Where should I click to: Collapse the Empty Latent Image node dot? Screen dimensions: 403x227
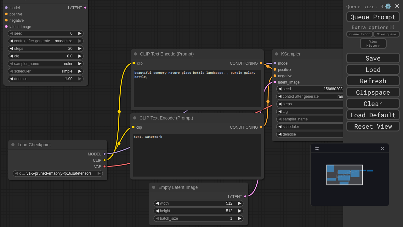[x=154, y=187]
